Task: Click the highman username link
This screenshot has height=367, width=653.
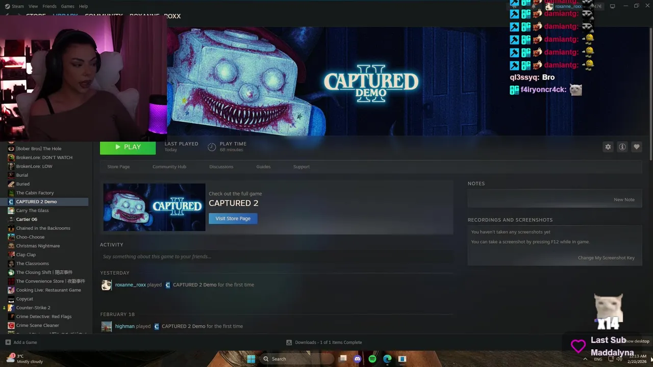Action: [125, 326]
